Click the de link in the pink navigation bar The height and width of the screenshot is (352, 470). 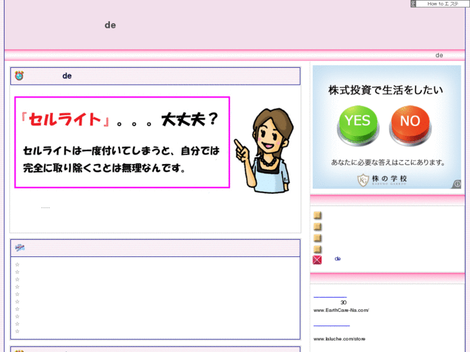[x=439, y=55]
